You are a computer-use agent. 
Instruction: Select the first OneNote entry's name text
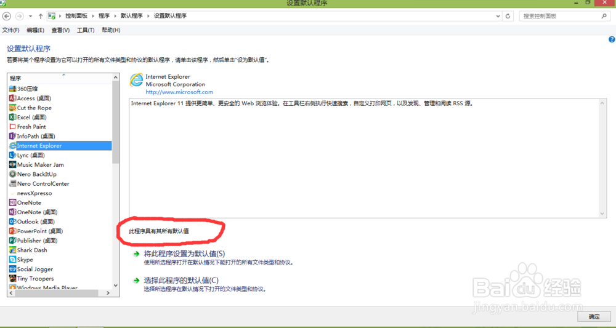tap(29, 203)
